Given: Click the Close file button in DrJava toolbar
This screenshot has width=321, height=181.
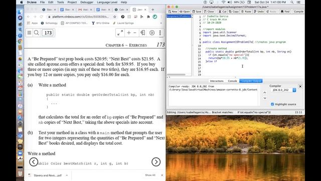Looking at the screenshot, I should [209, 12].
